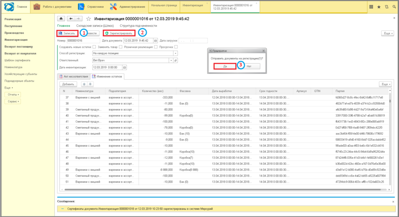Close the 1С:Предприятие dialog

[x=263, y=51]
